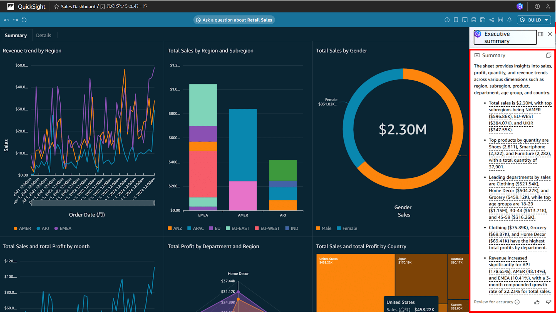Select the EMEA stacked bar
This screenshot has width=556, height=313.
[203, 147]
